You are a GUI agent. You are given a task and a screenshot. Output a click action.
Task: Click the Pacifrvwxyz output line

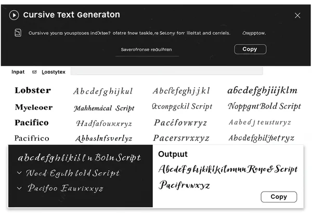(x=184, y=185)
